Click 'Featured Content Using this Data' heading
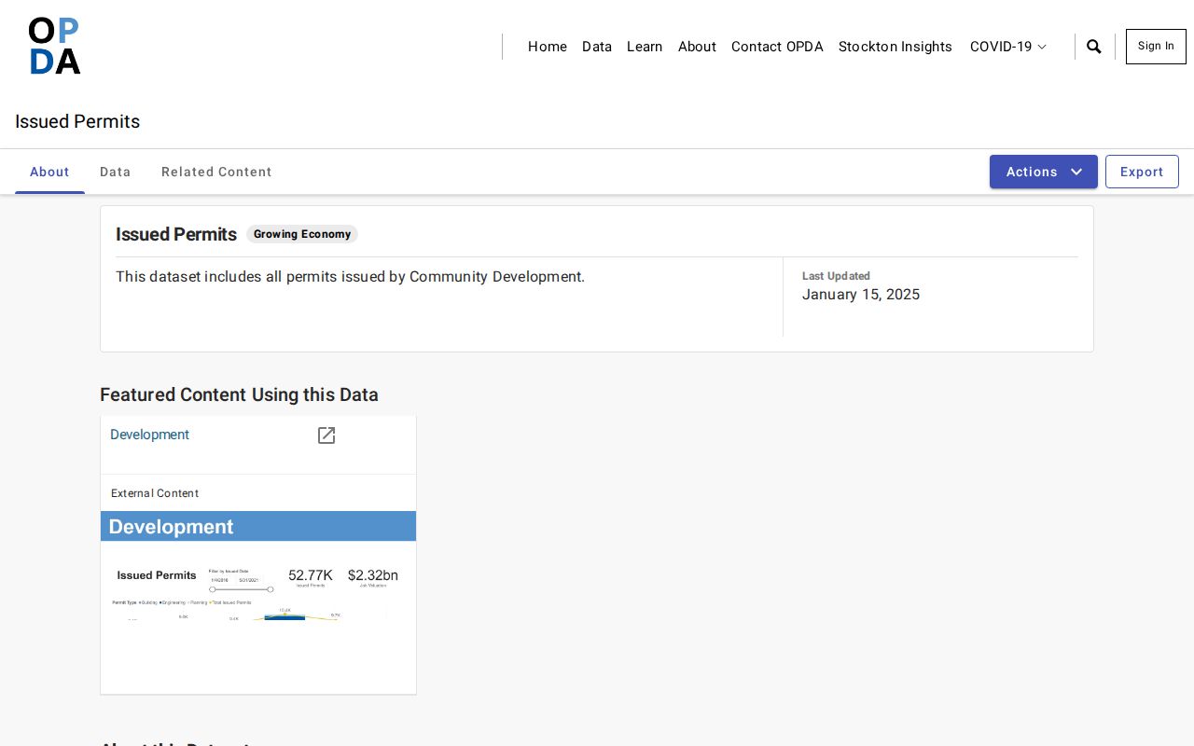Image resolution: width=1194 pixels, height=746 pixels. click(x=239, y=394)
